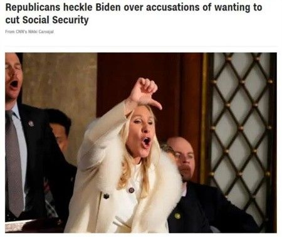Open the article's main photo

(141, 143)
